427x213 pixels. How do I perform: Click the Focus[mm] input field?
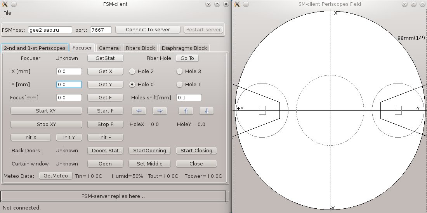[69, 98]
